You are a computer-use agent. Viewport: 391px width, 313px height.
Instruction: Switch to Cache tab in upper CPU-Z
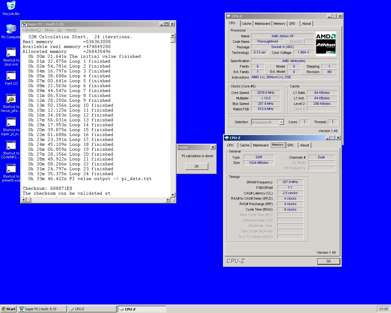coord(246,24)
